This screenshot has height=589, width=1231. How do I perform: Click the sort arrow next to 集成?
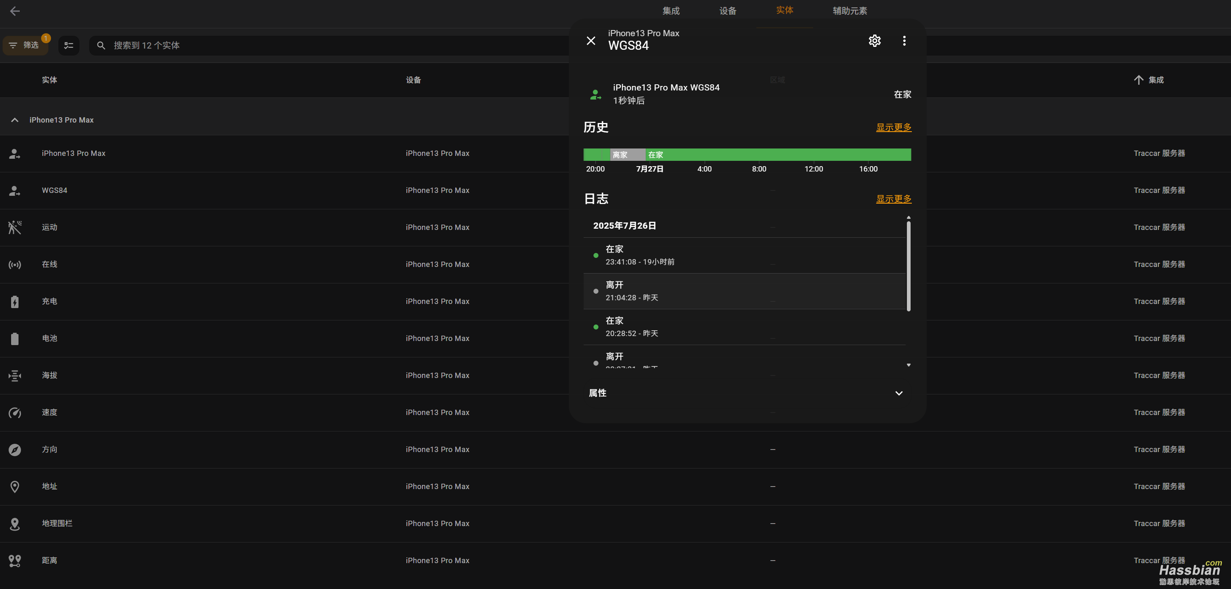(x=1139, y=80)
